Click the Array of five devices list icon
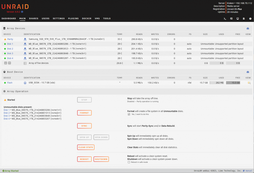Viewport: 254px width, 173px height. (x=25, y=63)
